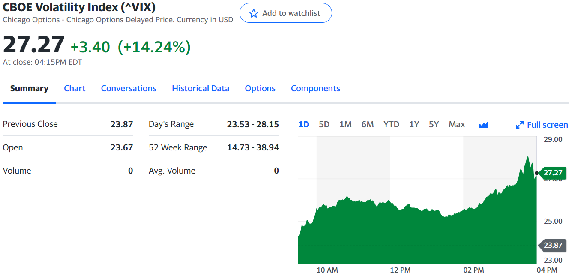The height and width of the screenshot is (276, 569).
Task: Go to the Historical Data tab
Action: (x=201, y=88)
